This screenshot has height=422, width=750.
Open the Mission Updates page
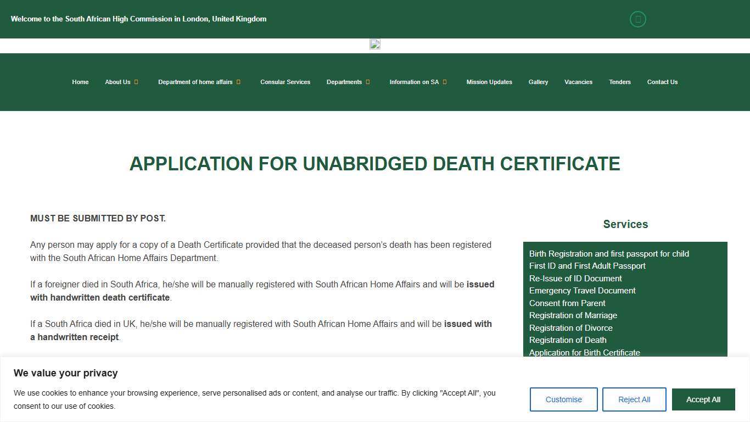tap(489, 82)
